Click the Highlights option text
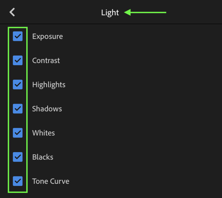The image size is (222, 198). tap(49, 85)
